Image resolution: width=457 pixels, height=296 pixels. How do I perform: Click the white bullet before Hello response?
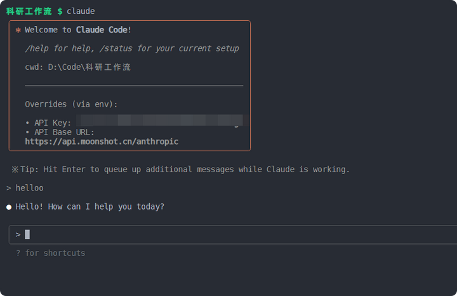pyautogui.click(x=9, y=207)
